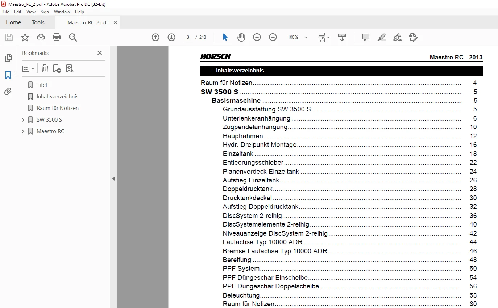Select the highlighter pen tool
The width and height of the screenshot is (498, 308).
382,37
